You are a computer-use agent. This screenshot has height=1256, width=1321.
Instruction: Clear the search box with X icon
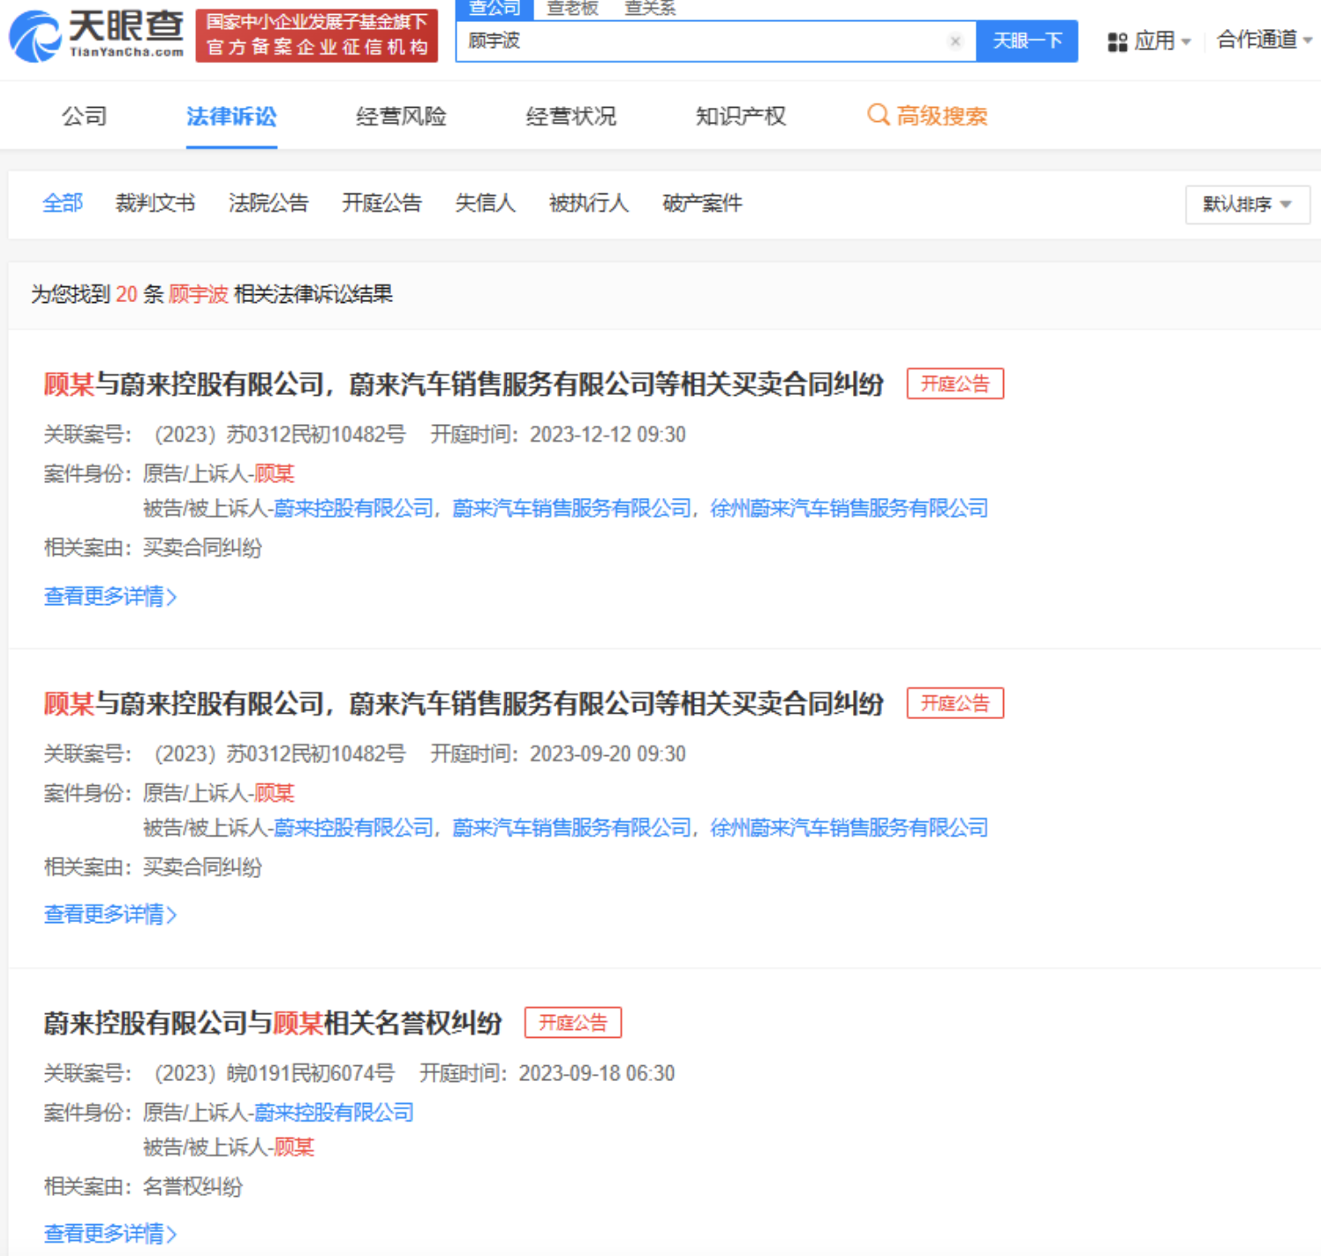955,42
